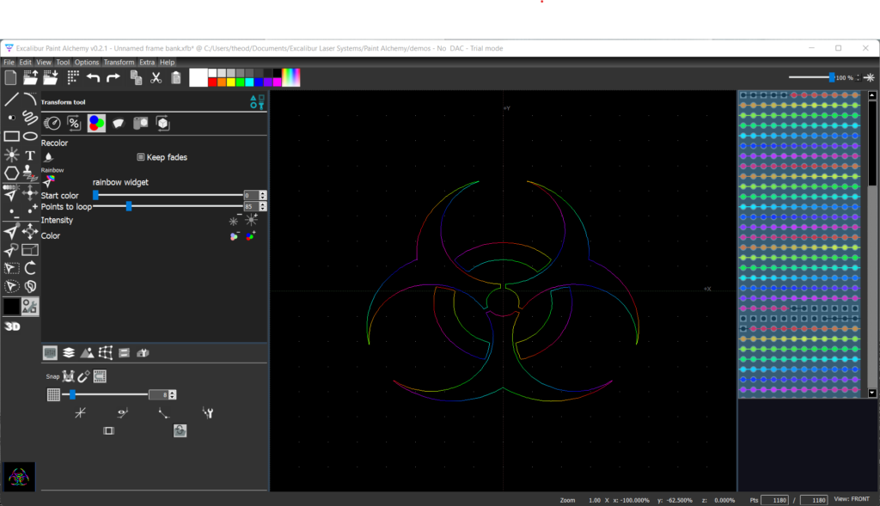Select the Text tool
This screenshot has width=880, height=506.
pos(30,155)
